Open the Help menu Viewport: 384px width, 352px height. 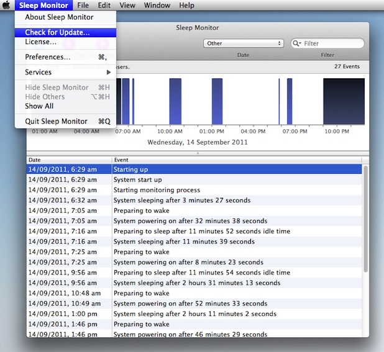(x=186, y=5)
